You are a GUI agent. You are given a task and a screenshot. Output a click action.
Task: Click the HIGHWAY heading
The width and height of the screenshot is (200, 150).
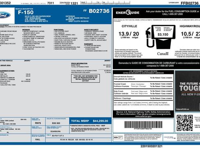click(x=190, y=26)
